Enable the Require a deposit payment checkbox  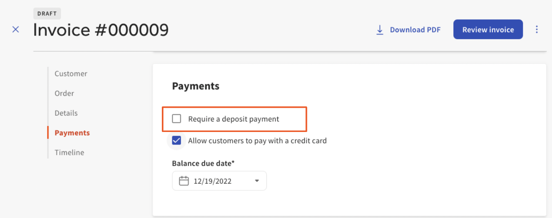point(177,119)
